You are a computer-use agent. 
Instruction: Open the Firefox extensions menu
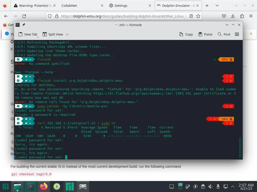[x=242, y=16]
